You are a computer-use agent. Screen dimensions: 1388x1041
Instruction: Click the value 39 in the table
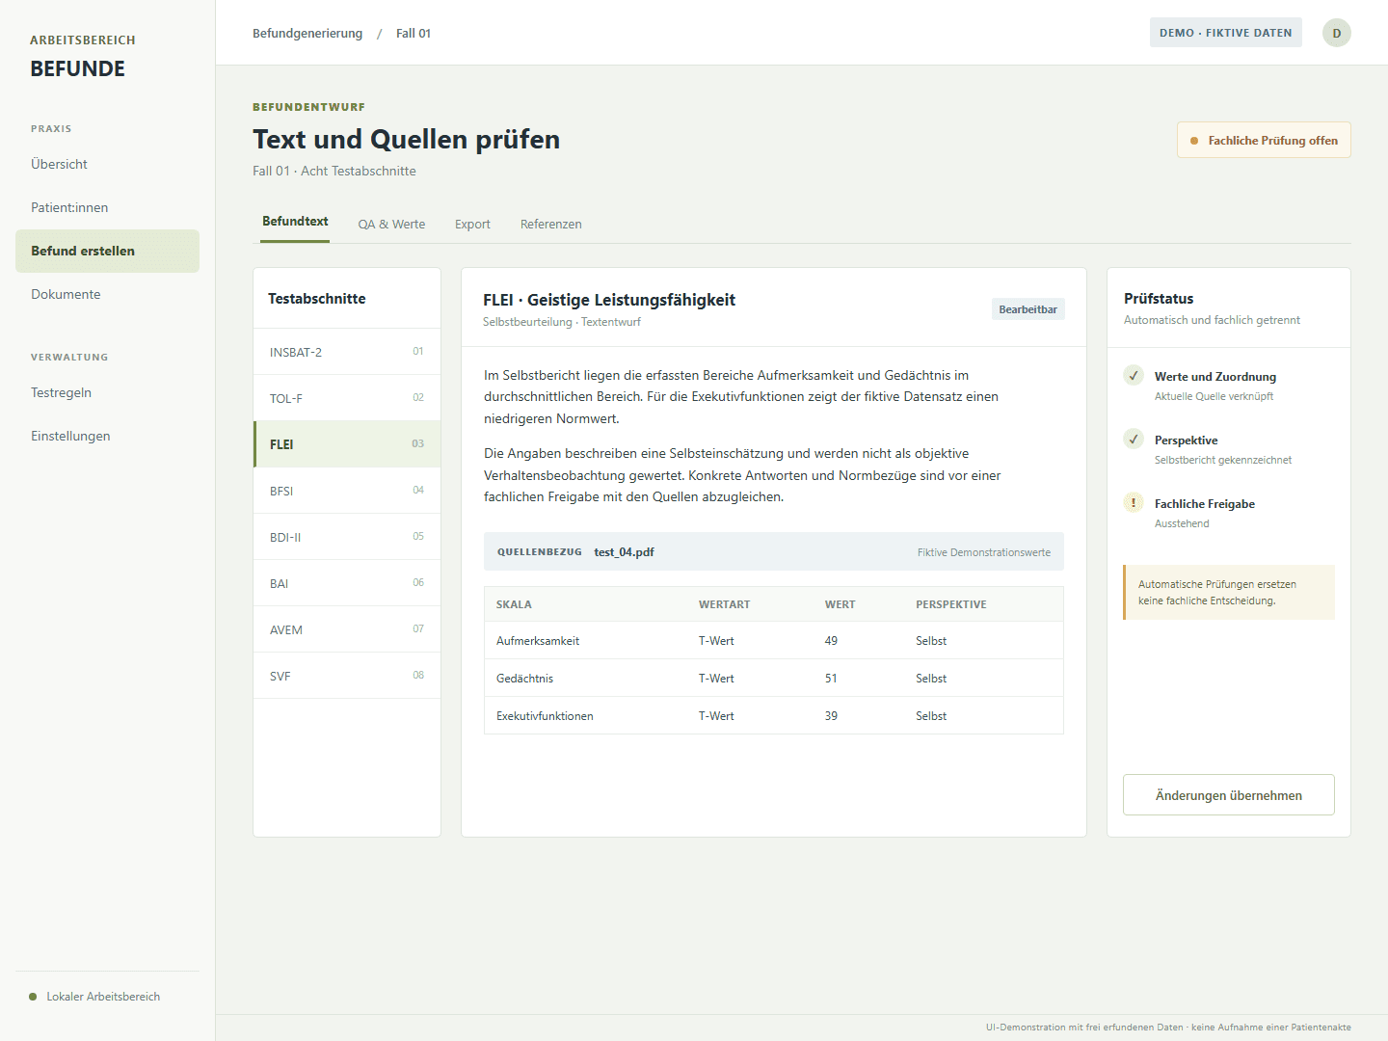click(831, 716)
